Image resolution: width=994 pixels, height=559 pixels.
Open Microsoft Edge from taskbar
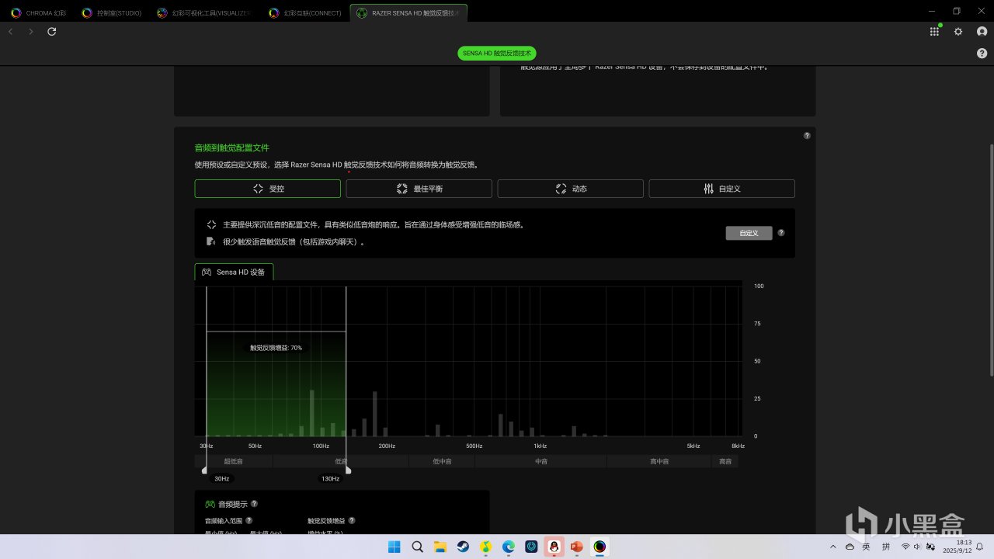click(x=509, y=547)
